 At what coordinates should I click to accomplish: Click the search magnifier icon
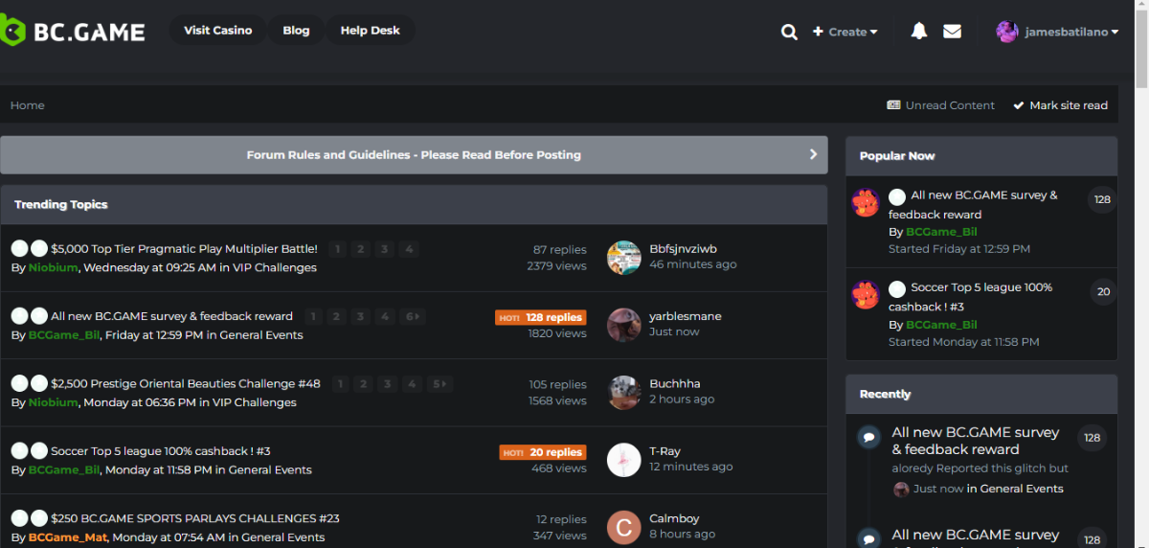pos(789,32)
